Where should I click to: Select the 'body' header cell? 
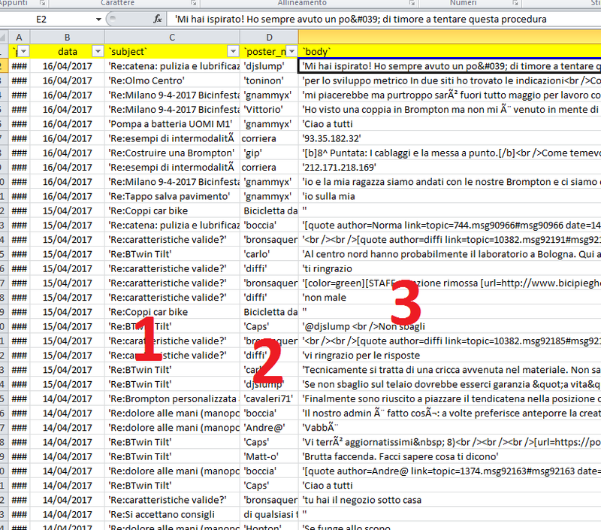[449, 51]
